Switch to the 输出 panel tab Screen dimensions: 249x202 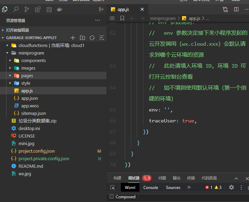tap(177, 178)
